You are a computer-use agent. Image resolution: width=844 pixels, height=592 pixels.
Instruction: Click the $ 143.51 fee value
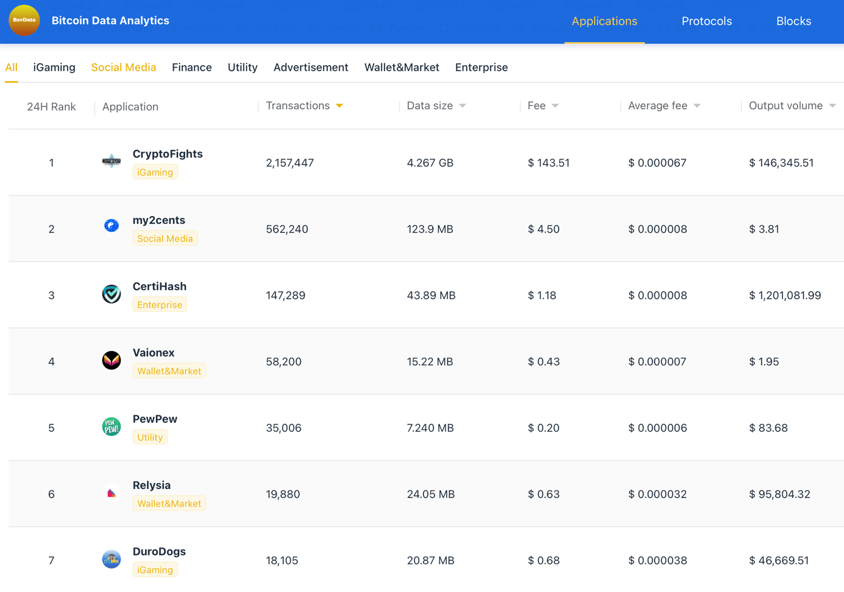click(548, 163)
